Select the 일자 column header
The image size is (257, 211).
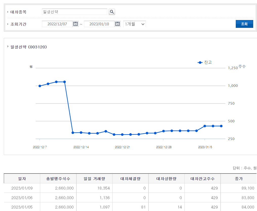pyautogui.click(x=22, y=179)
